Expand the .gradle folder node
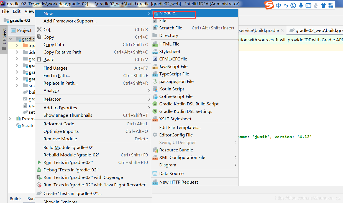 17,45
